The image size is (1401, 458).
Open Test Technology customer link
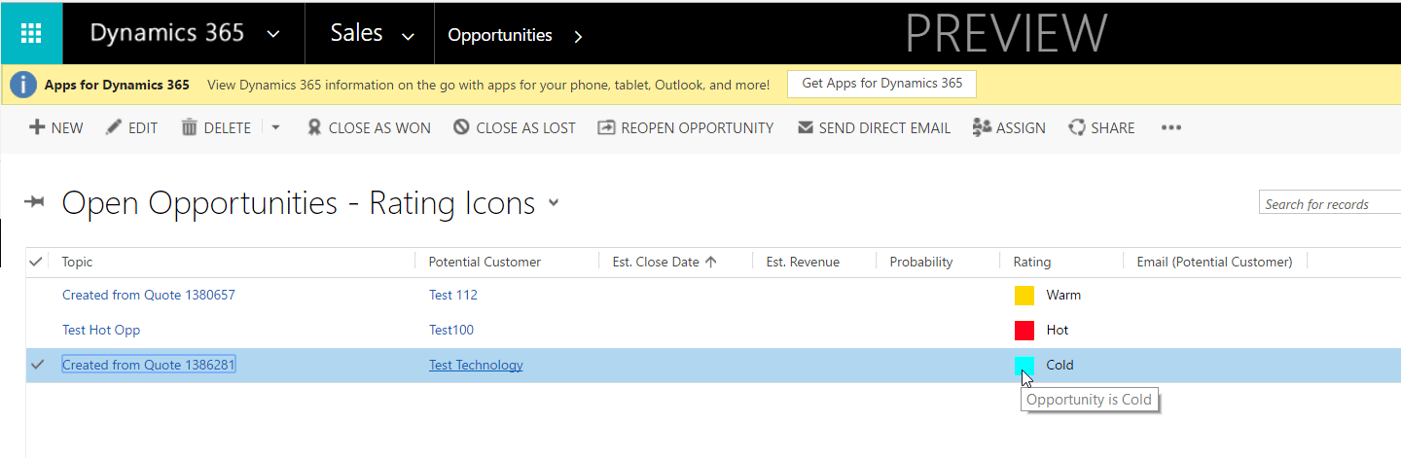tap(476, 365)
